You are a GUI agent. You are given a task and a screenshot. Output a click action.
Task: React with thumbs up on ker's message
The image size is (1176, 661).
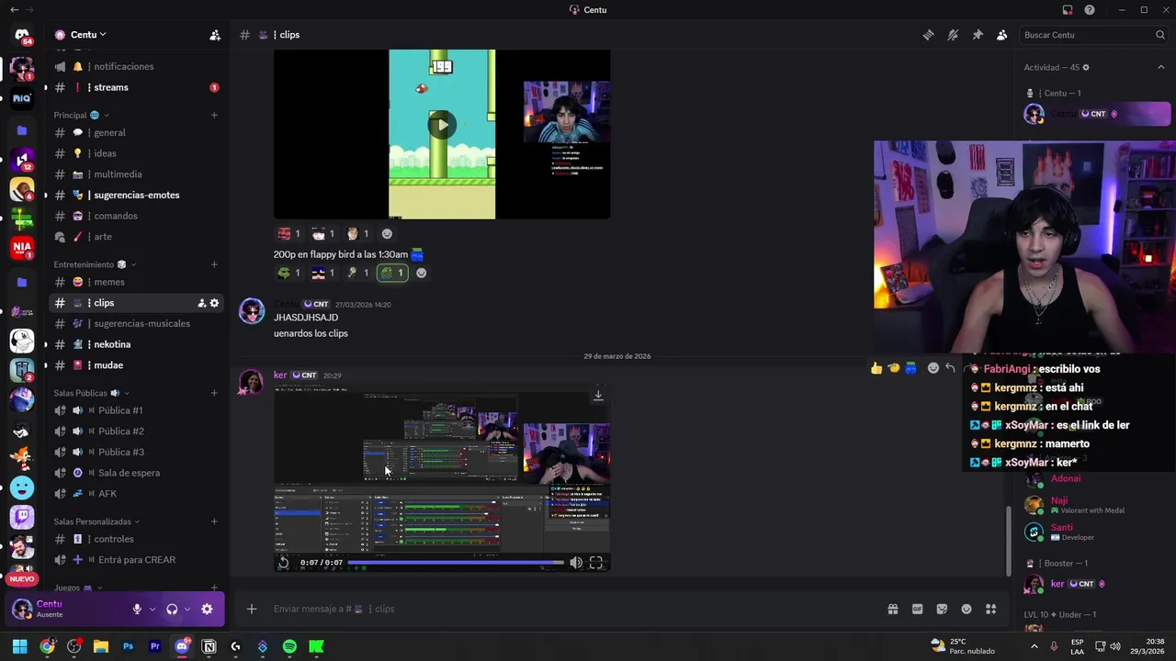[x=876, y=368]
